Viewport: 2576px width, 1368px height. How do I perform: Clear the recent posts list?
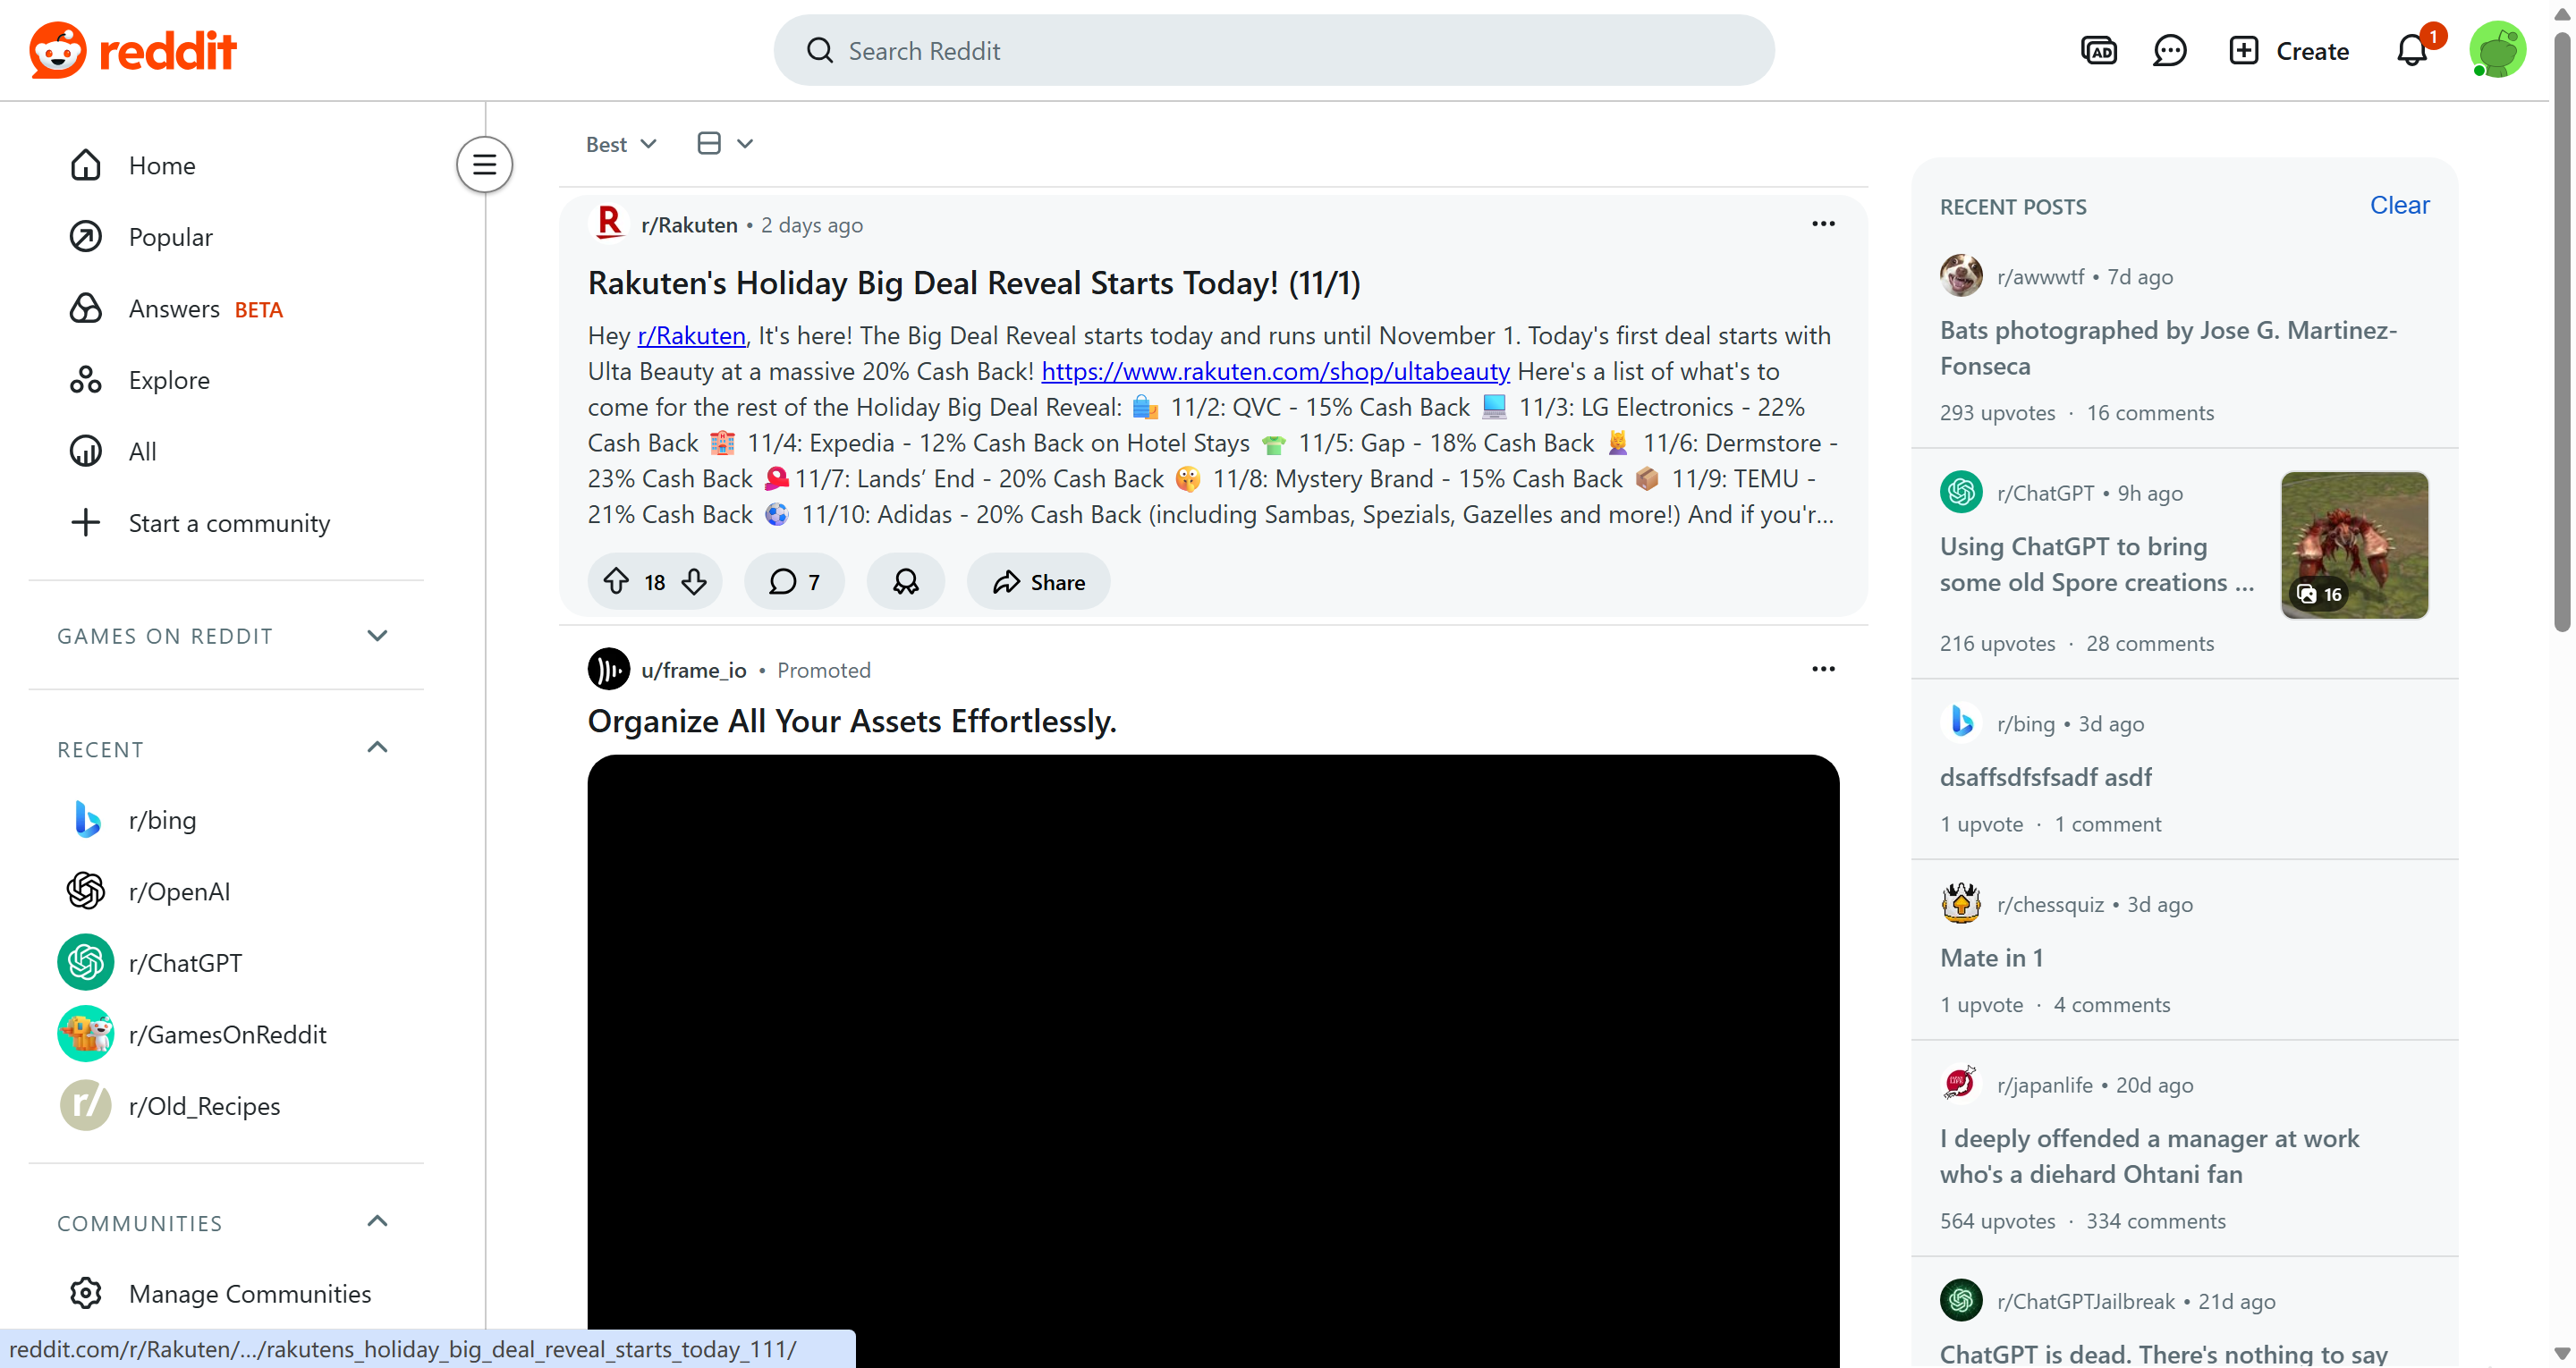2398,205
